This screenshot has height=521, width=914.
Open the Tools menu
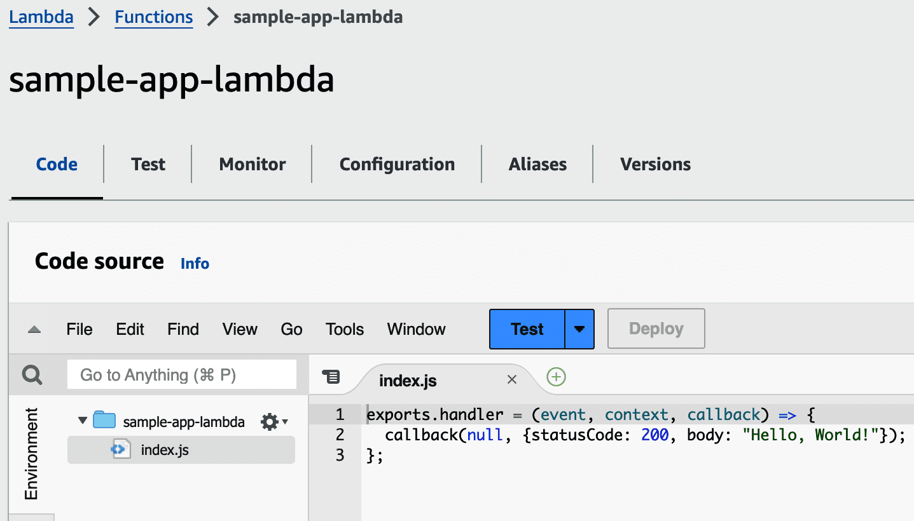pyautogui.click(x=345, y=329)
